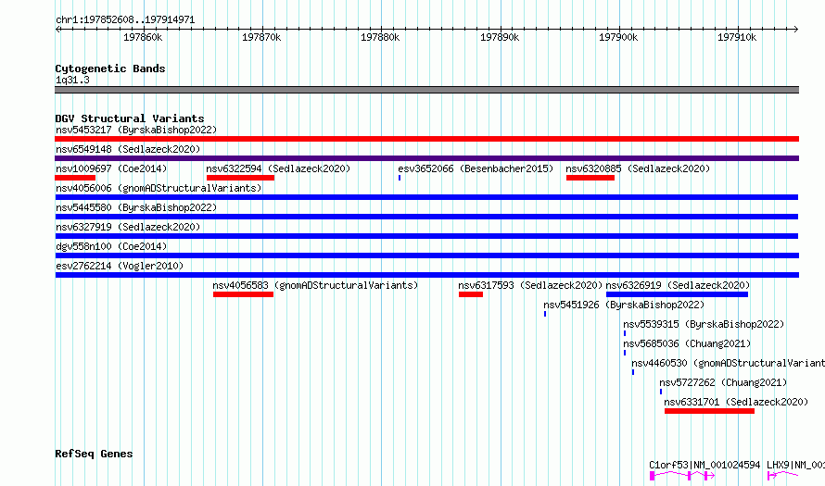Open nsv5539315 (ByrskaBishop2022) variant label

point(704,324)
